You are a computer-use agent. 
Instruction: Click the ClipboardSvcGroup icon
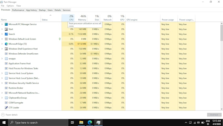point(6,98)
